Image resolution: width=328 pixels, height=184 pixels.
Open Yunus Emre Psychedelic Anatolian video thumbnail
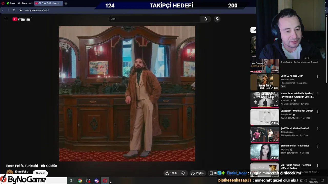(x=265, y=100)
